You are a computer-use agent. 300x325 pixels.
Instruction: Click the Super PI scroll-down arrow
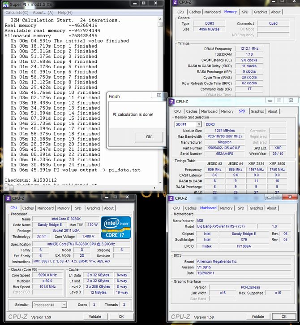coord(160,182)
